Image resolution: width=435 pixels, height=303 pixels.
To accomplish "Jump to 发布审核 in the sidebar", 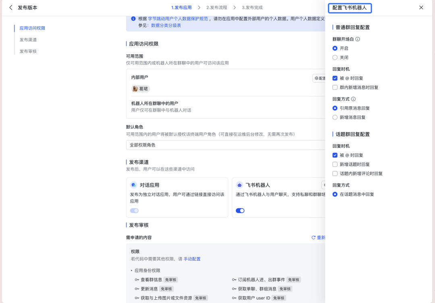I will 28,51.
